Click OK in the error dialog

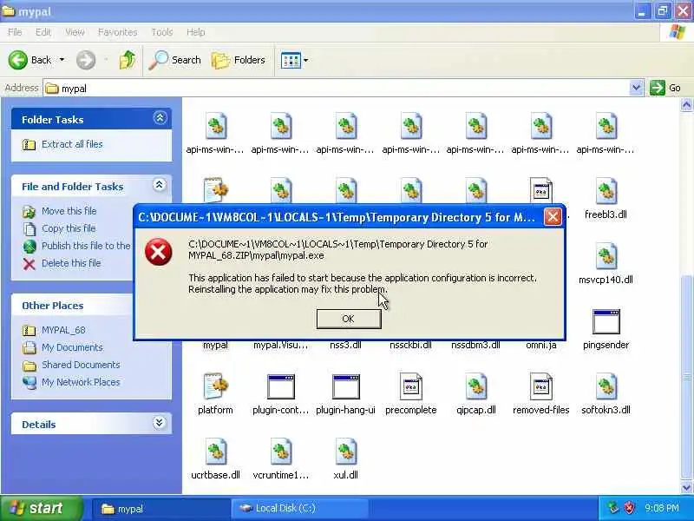pos(349,319)
